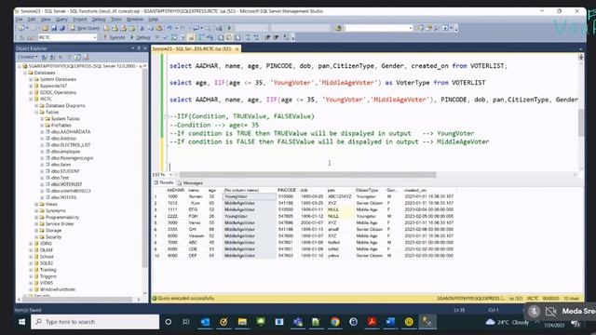Open the Project menu
596x335 pixels.
click(80, 19)
